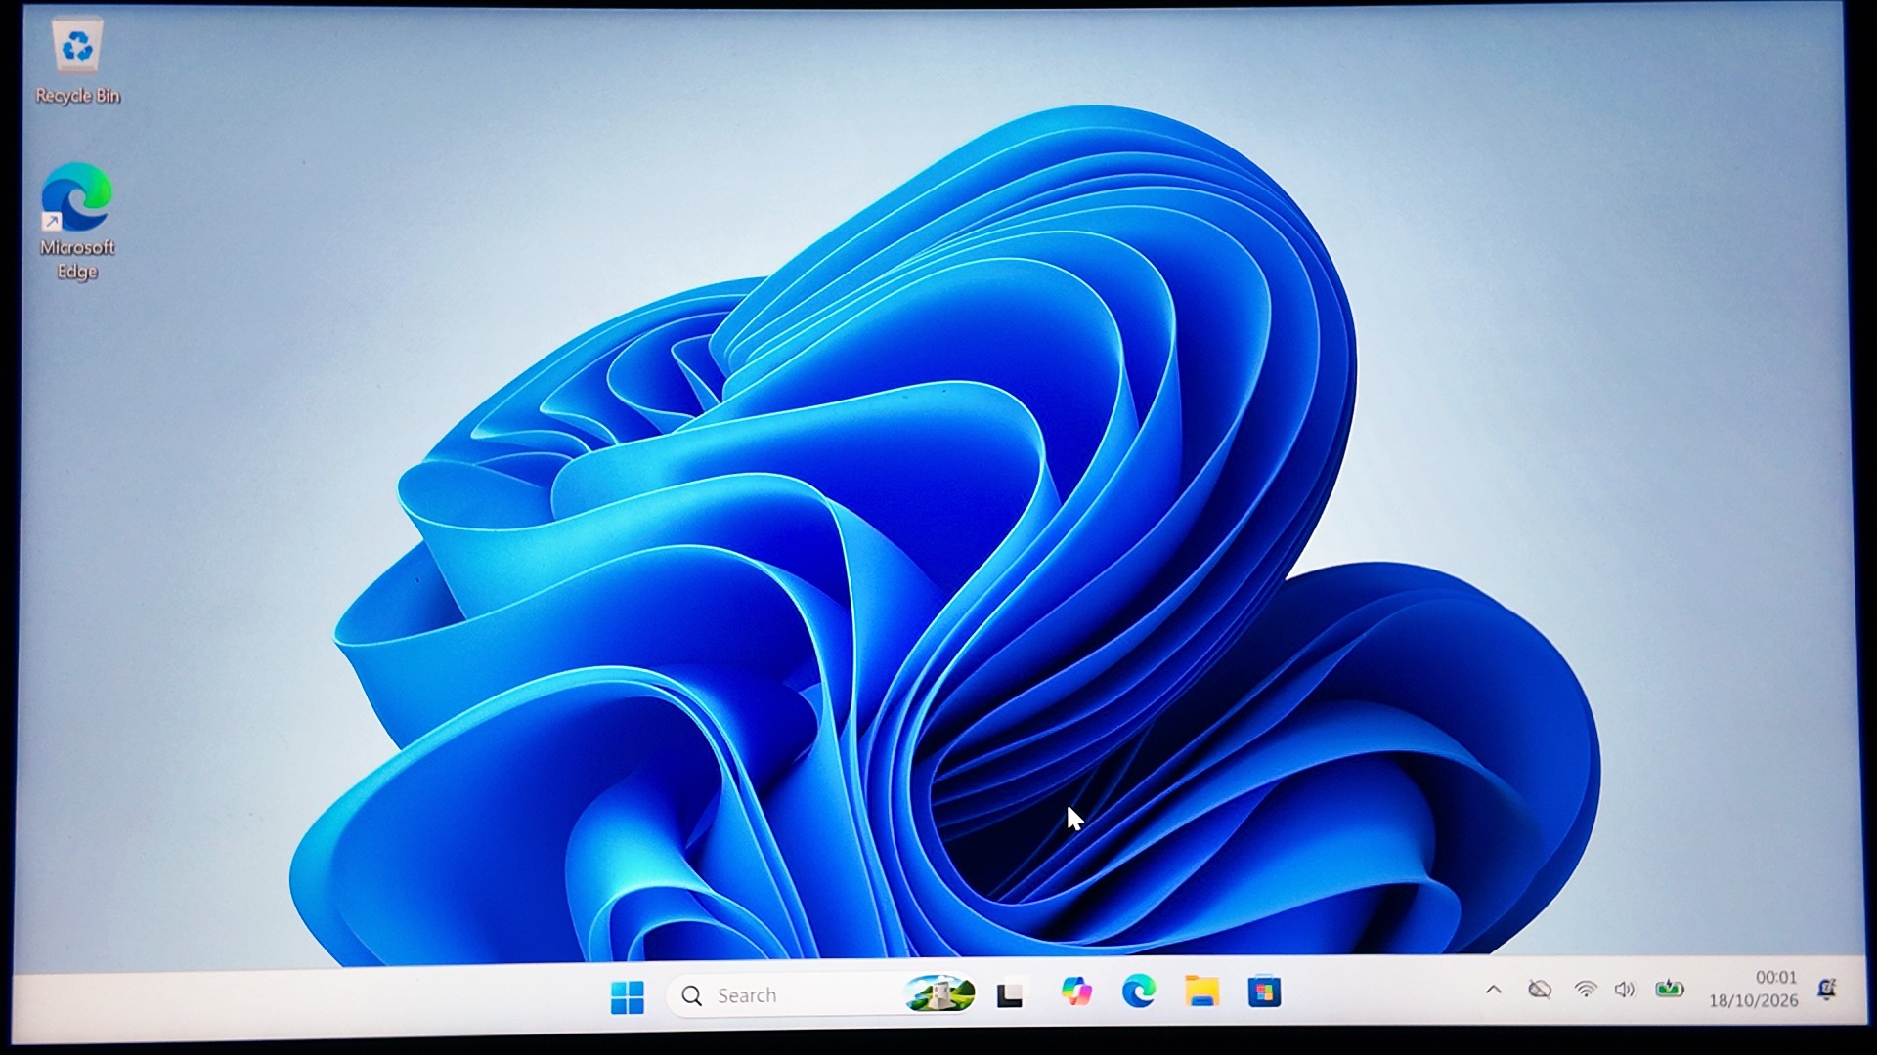Open Task View from the taskbar
This screenshot has width=1877, height=1055.
pyautogui.click(x=1010, y=995)
